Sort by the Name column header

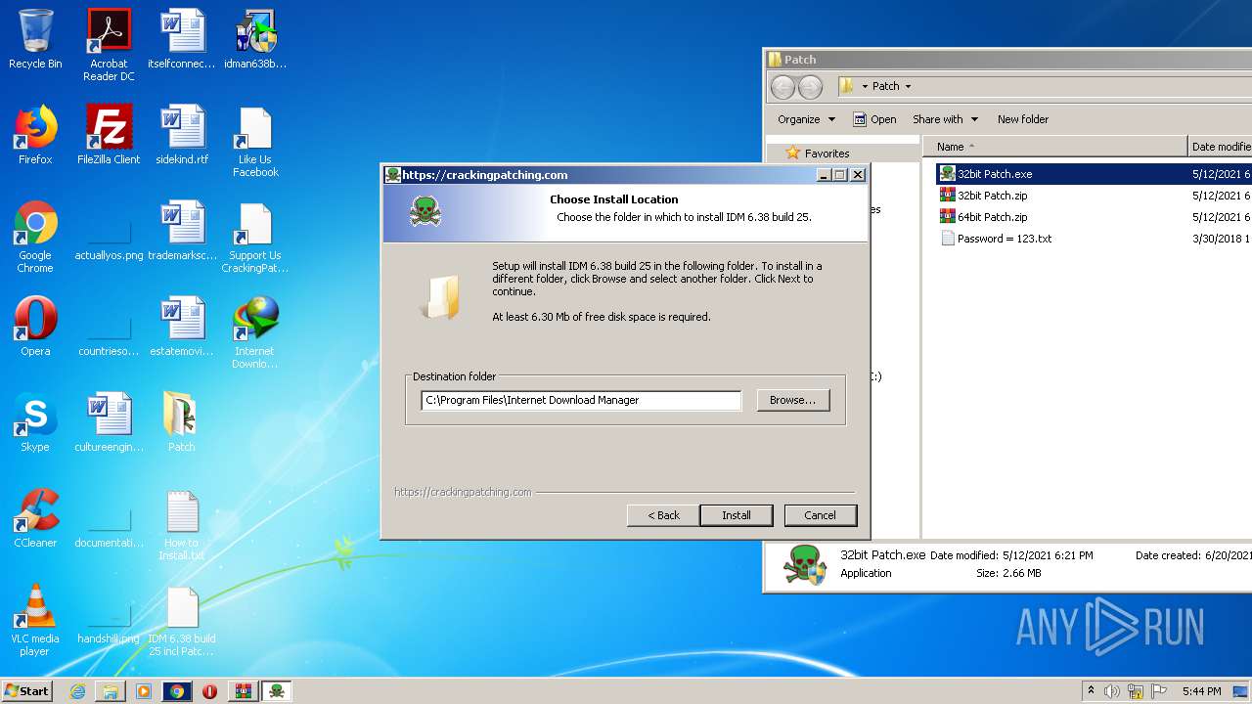point(1054,147)
